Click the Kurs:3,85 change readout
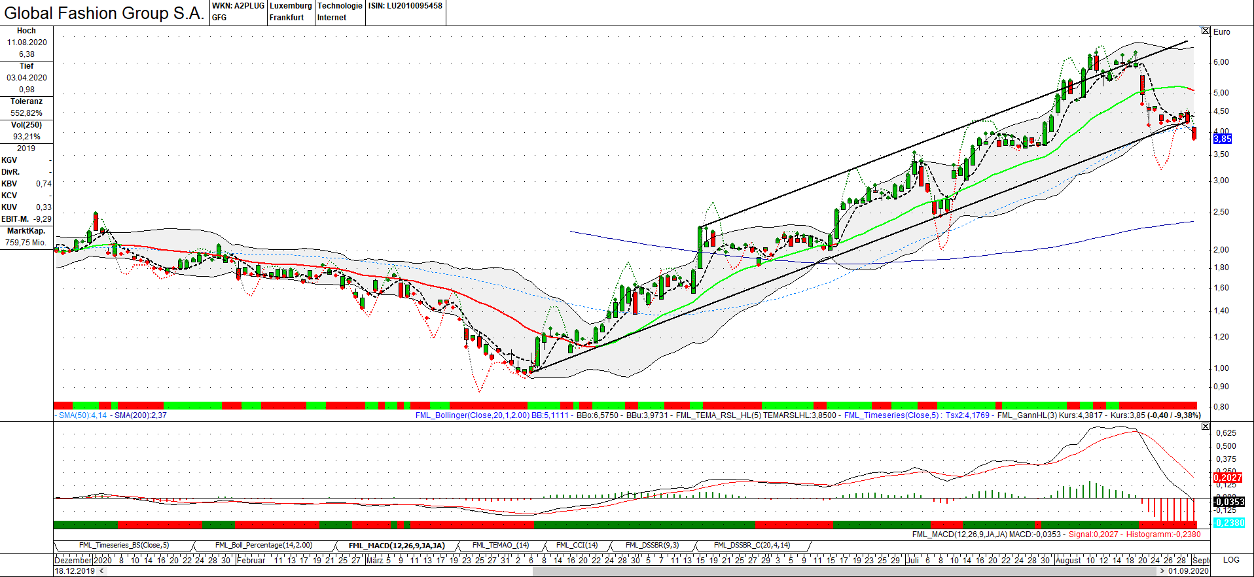This screenshot has height=577, width=1254. (x=1156, y=415)
